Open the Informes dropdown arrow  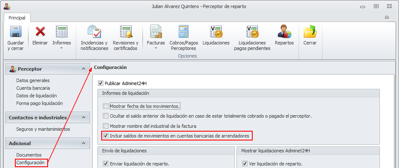(x=61, y=48)
